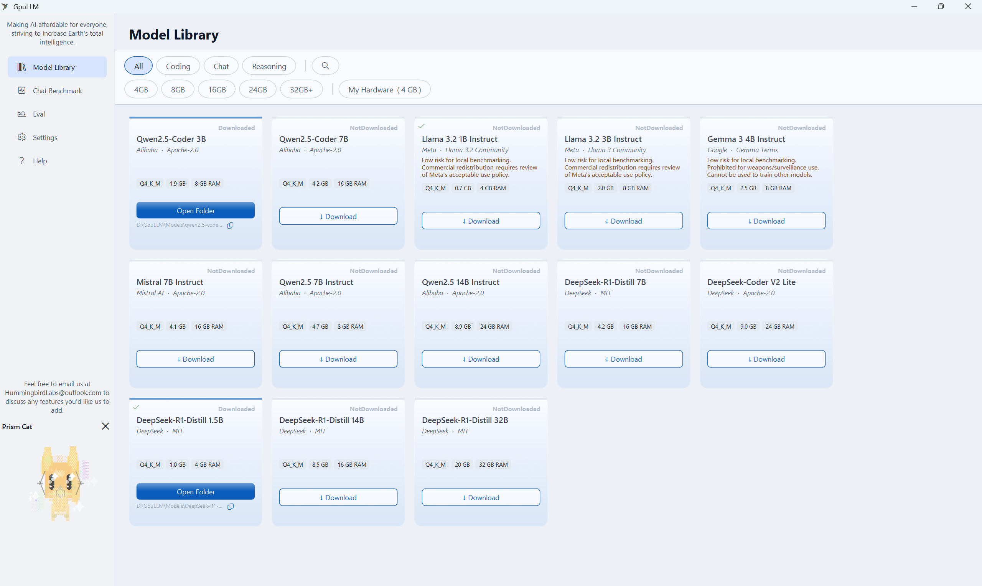Filter models by 4GB
Viewport: 982px width, 586px height.
tap(141, 89)
